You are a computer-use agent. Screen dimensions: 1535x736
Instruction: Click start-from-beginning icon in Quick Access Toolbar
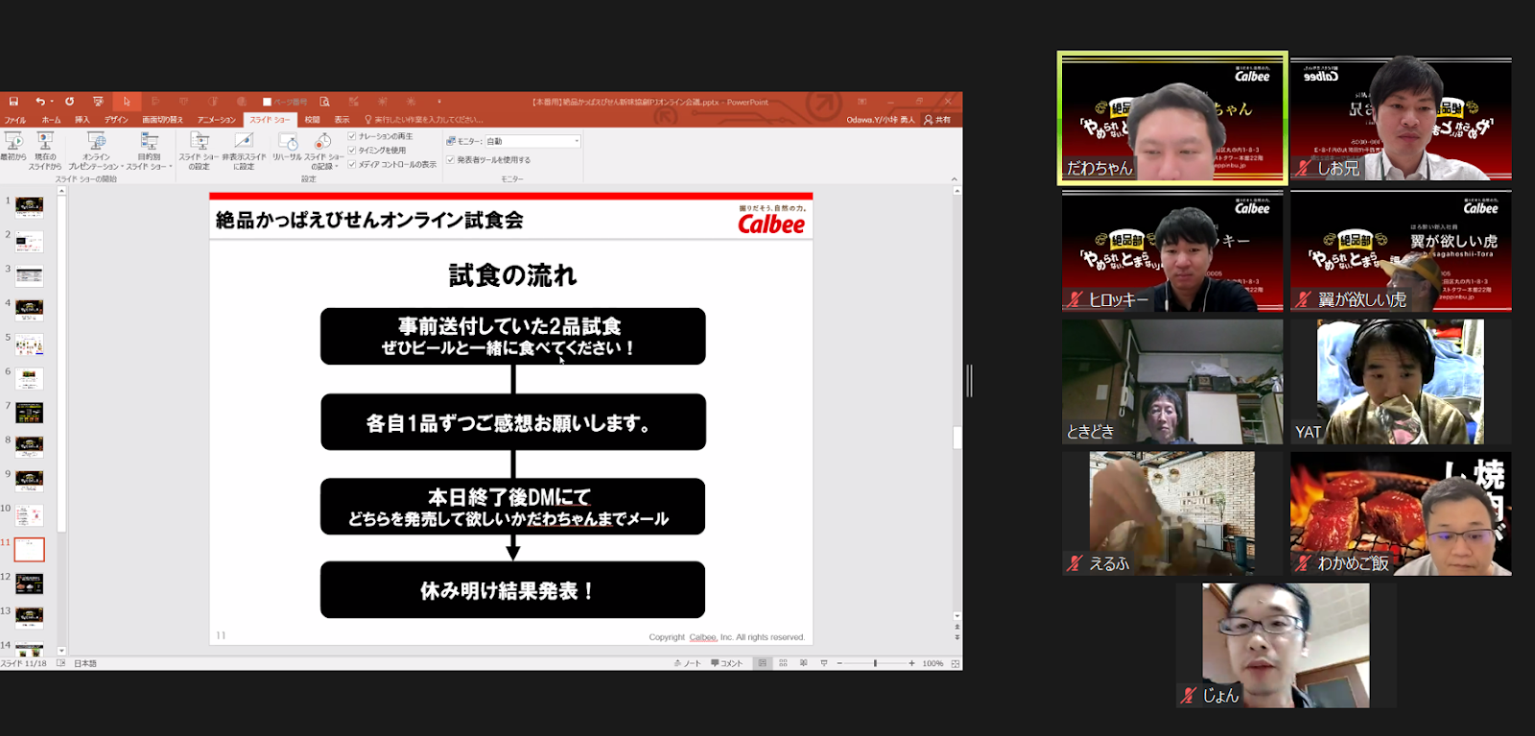pos(98,101)
